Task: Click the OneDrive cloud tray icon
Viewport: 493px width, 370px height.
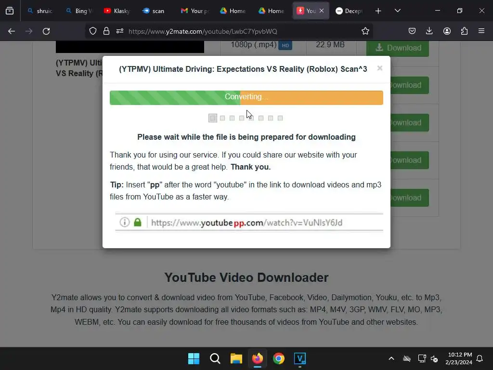Action: 407,358
